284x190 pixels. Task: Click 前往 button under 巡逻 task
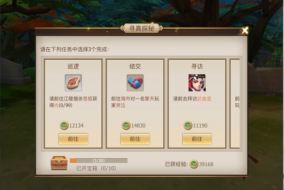(73, 139)
